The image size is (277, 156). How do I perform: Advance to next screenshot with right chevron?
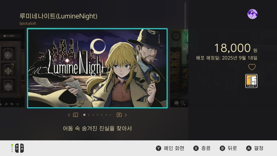click(126, 115)
